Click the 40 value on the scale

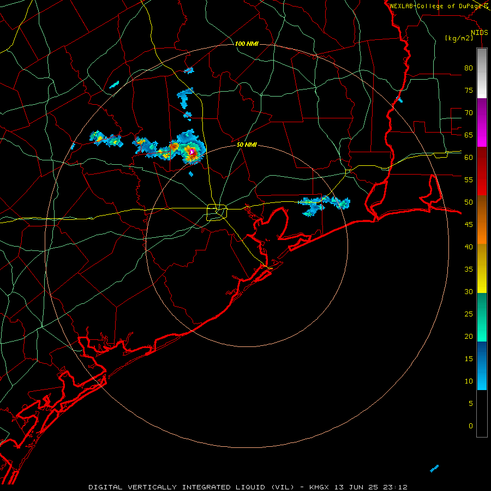pyautogui.click(x=469, y=247)
